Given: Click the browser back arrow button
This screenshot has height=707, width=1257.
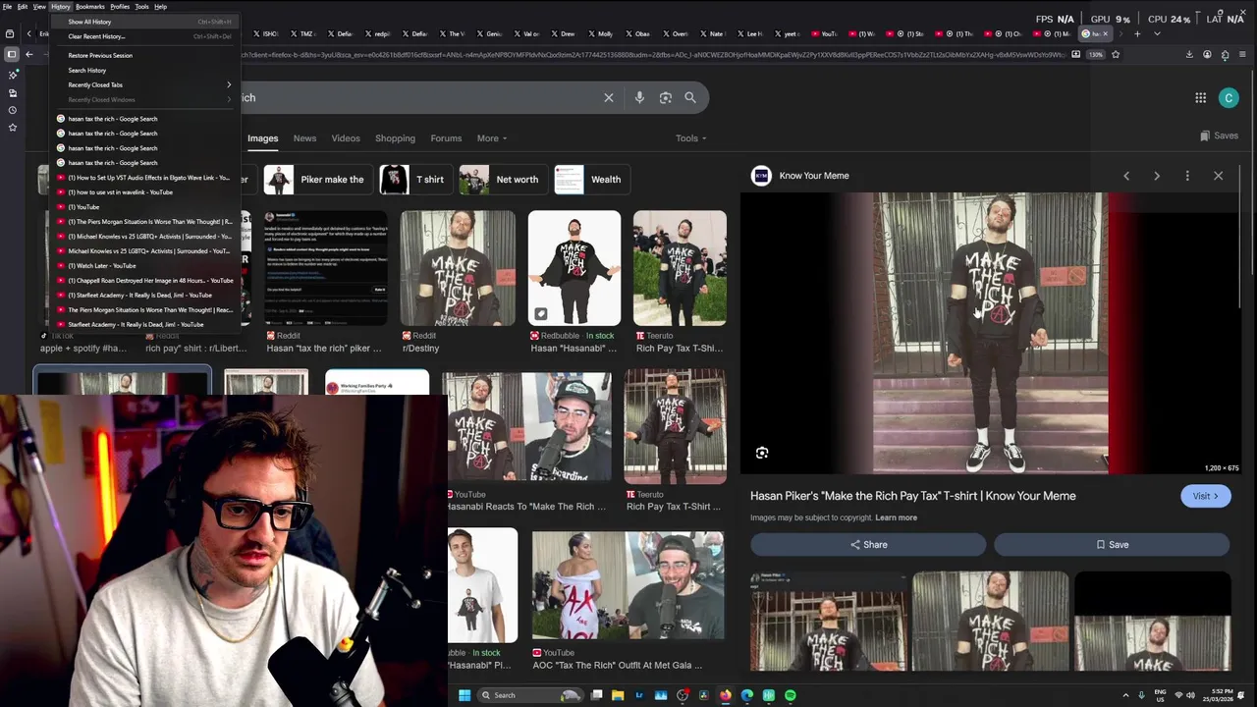Looking at the screenshot, I should [29, 55].
